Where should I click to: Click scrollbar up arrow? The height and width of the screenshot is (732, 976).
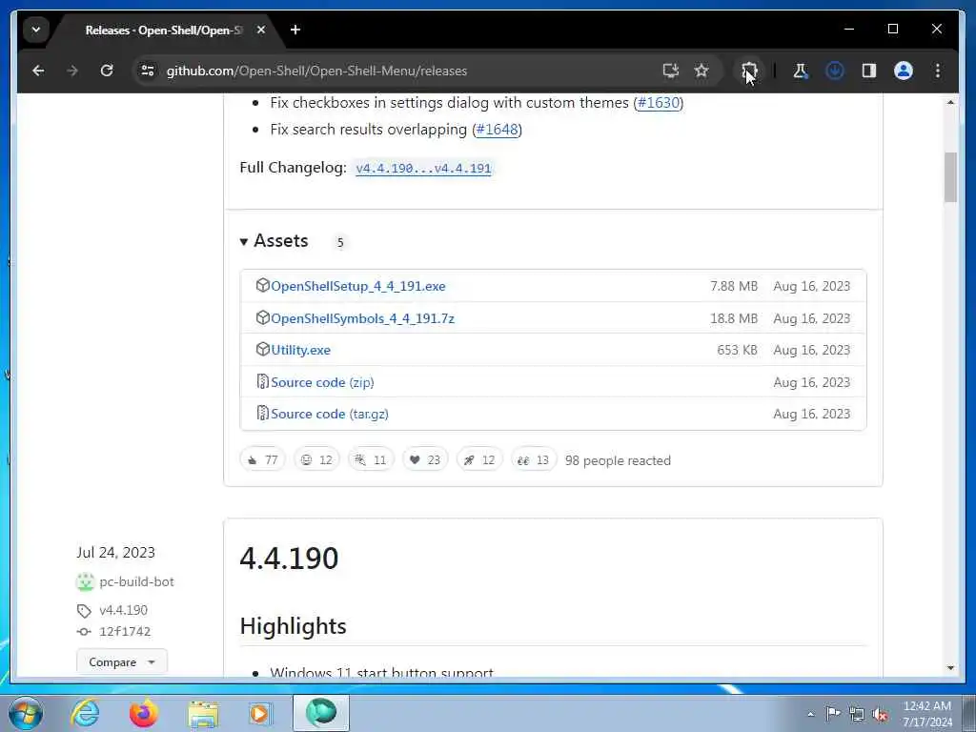click(950, 102)
